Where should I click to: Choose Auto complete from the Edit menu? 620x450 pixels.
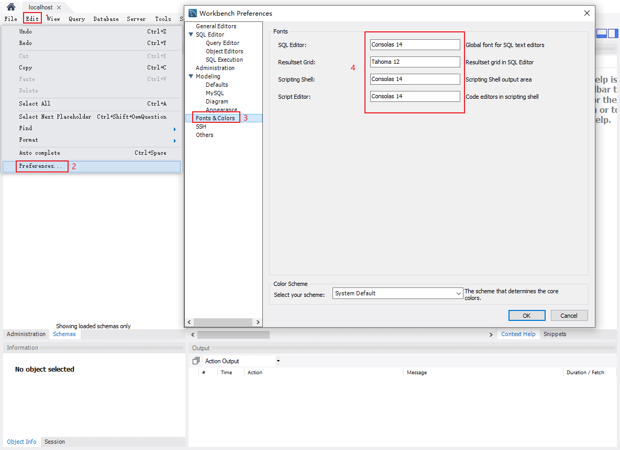(x=92, y=153)
